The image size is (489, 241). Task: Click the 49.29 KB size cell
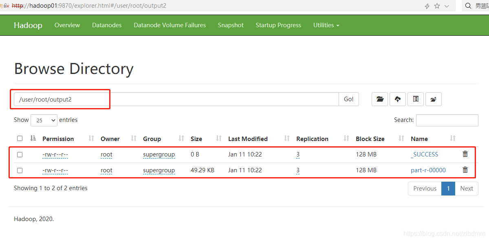[x=203, y=170]
